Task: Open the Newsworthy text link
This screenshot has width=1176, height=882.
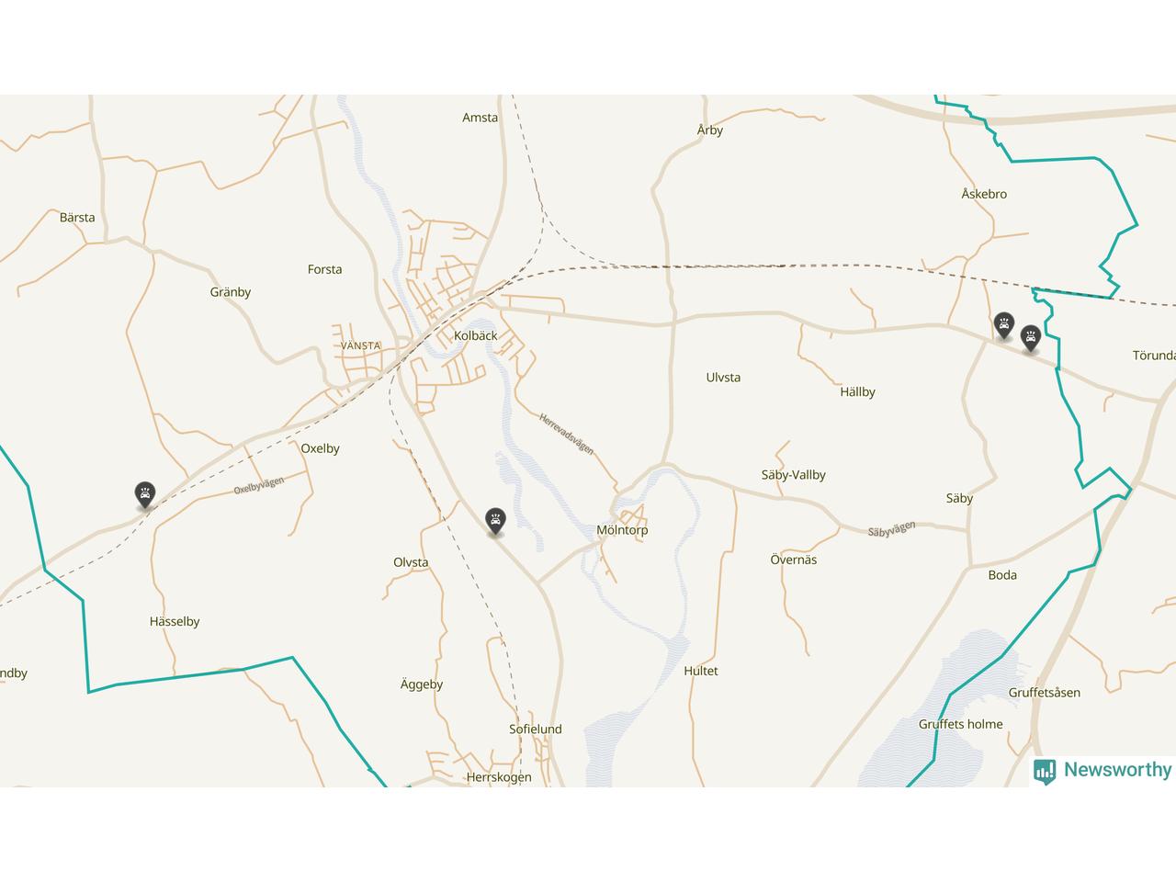Action: click(x=1117, y=770)
